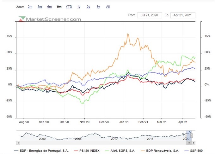
Task: Click the left-axis 75% label
Action: click(x=9, y=36)
